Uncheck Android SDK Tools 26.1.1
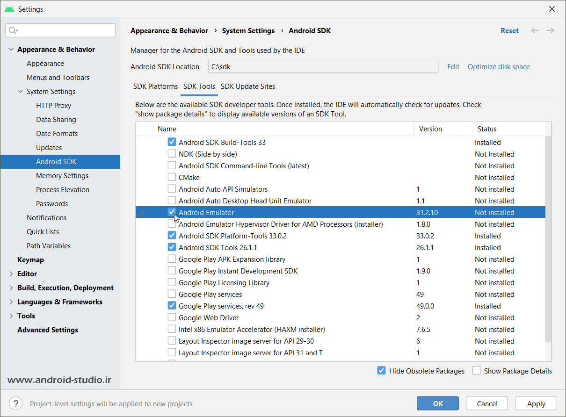The image size is (566, 417). click(172, 247)
